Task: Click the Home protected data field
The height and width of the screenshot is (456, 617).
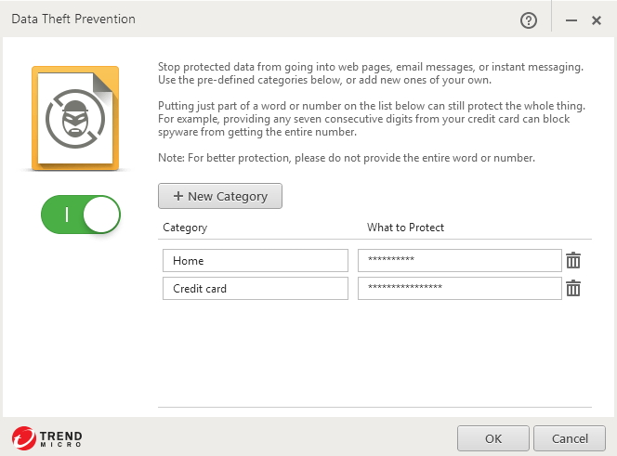Action: pyautogui.click(x=459, y=261)
